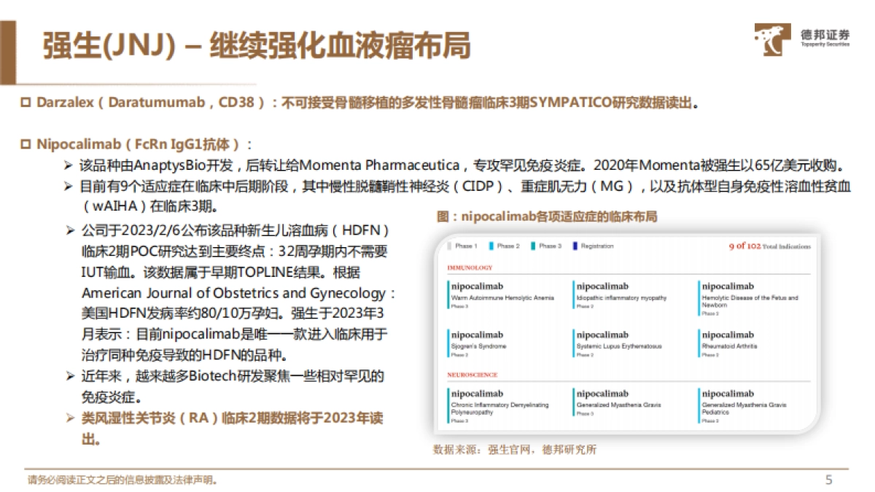Image resolution: width=875 pixels, height=492 pixels.
Task: Click the Registration legend marker
Action: (574, 246)
